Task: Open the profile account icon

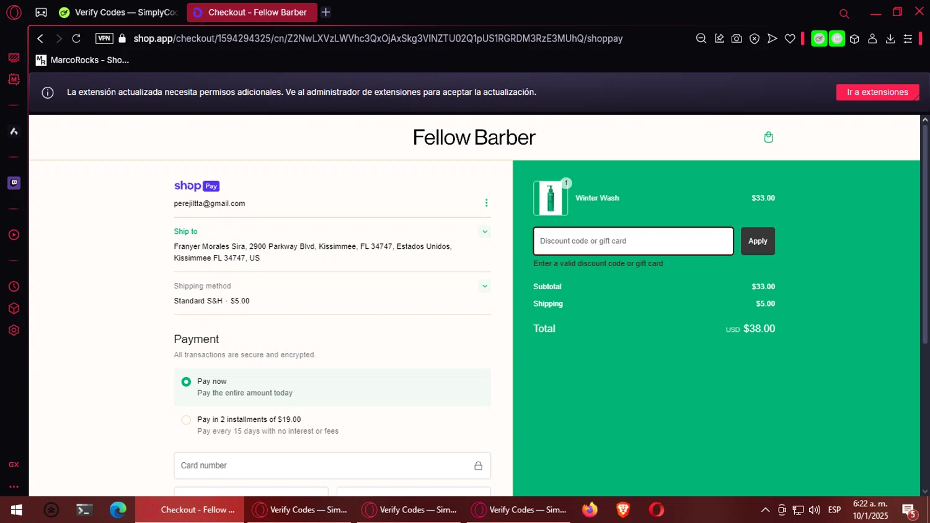Action: [872, 38]
